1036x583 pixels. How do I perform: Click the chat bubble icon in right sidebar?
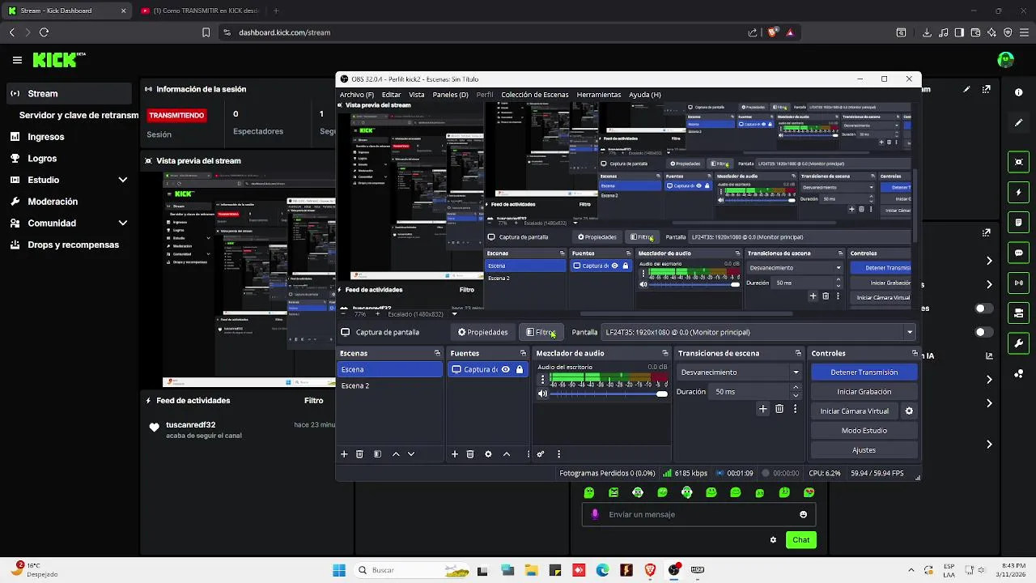(1019, 253)
